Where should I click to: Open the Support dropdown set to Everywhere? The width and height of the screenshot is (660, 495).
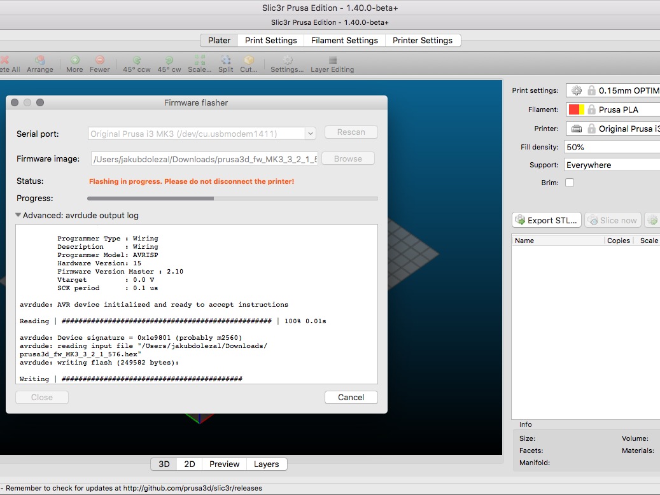point(612,165)
